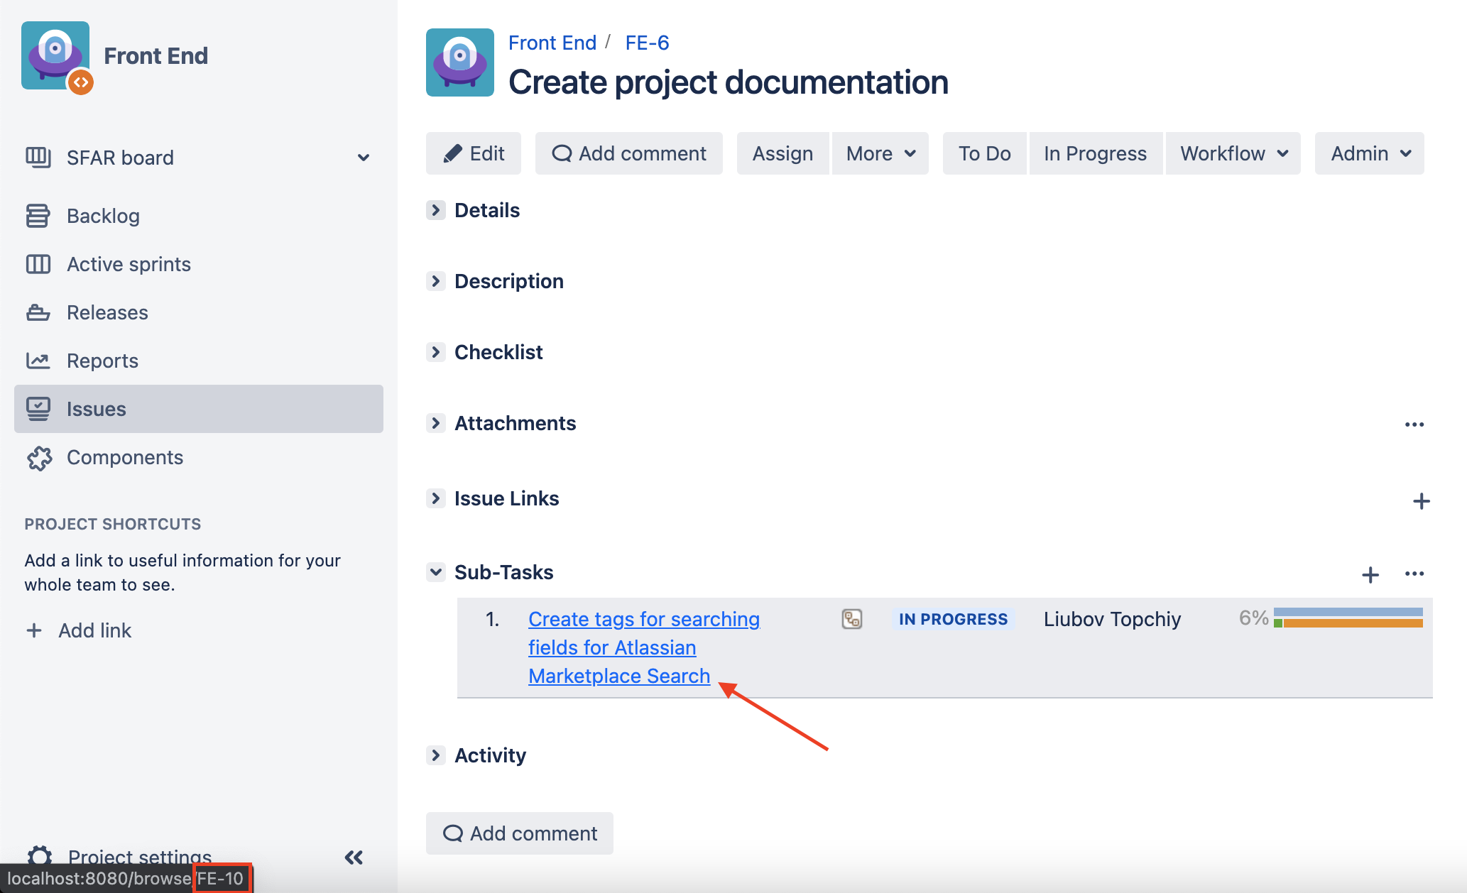
Task: Open the Workflow dropdown menu
Action: 1233,153
